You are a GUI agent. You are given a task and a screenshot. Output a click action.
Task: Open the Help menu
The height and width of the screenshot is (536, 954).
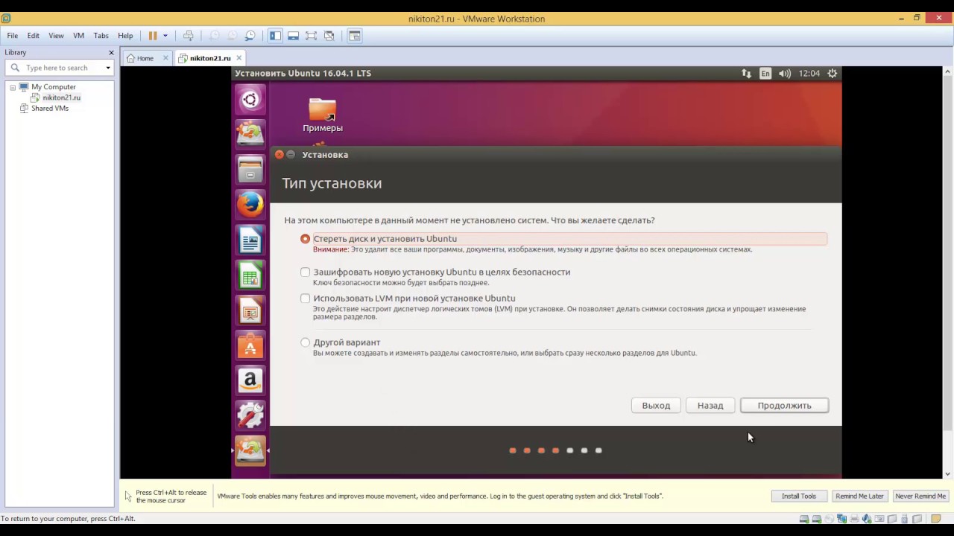(125, 36)
